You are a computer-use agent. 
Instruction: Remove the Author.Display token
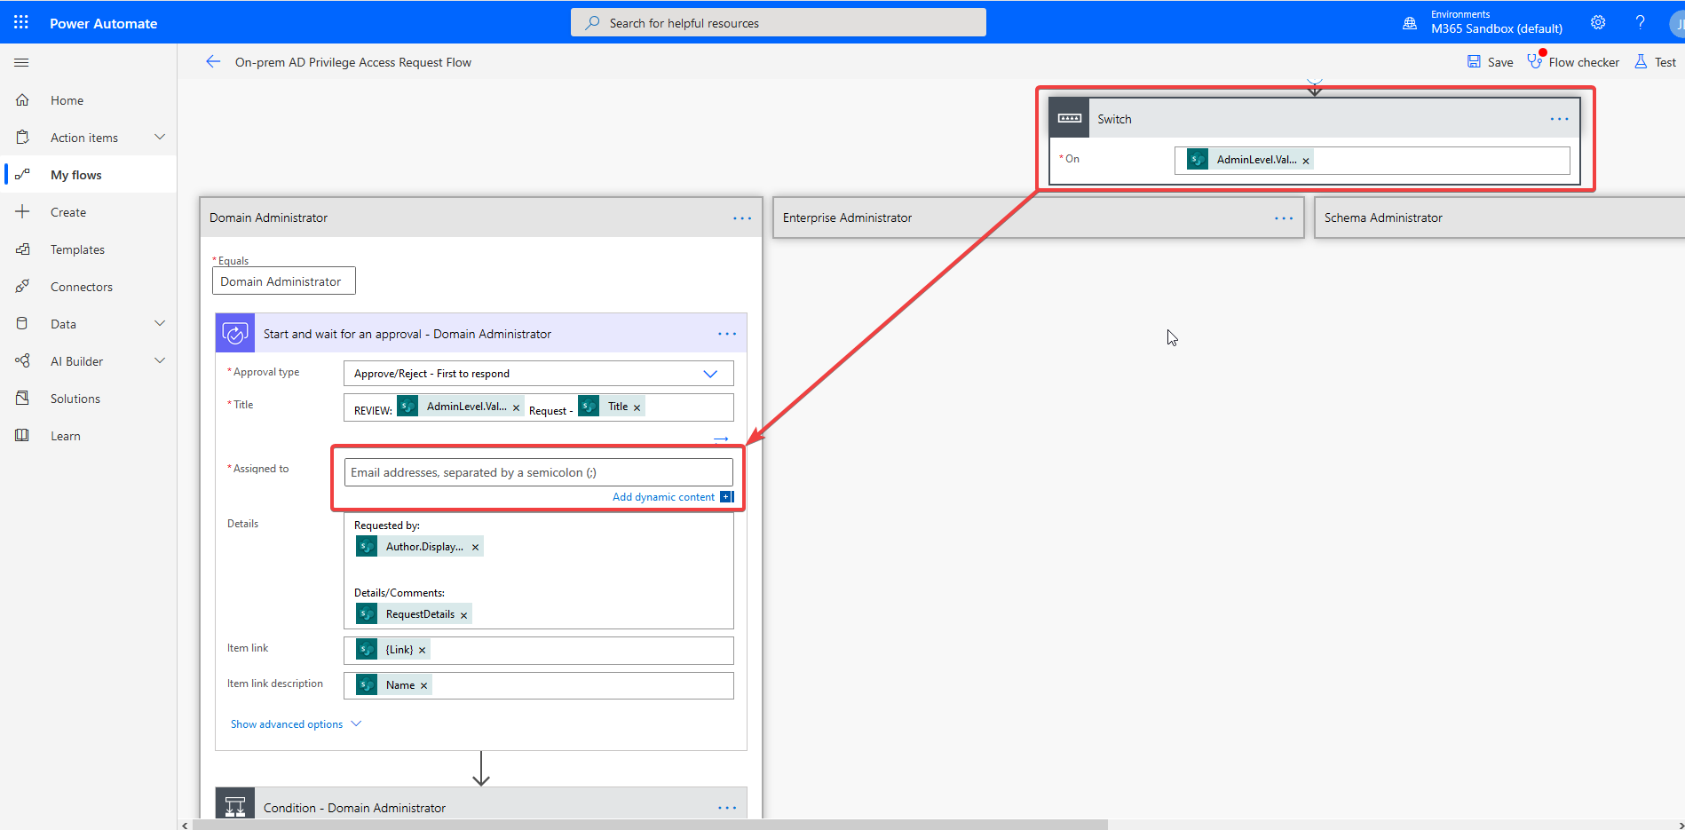click(475, 548)
